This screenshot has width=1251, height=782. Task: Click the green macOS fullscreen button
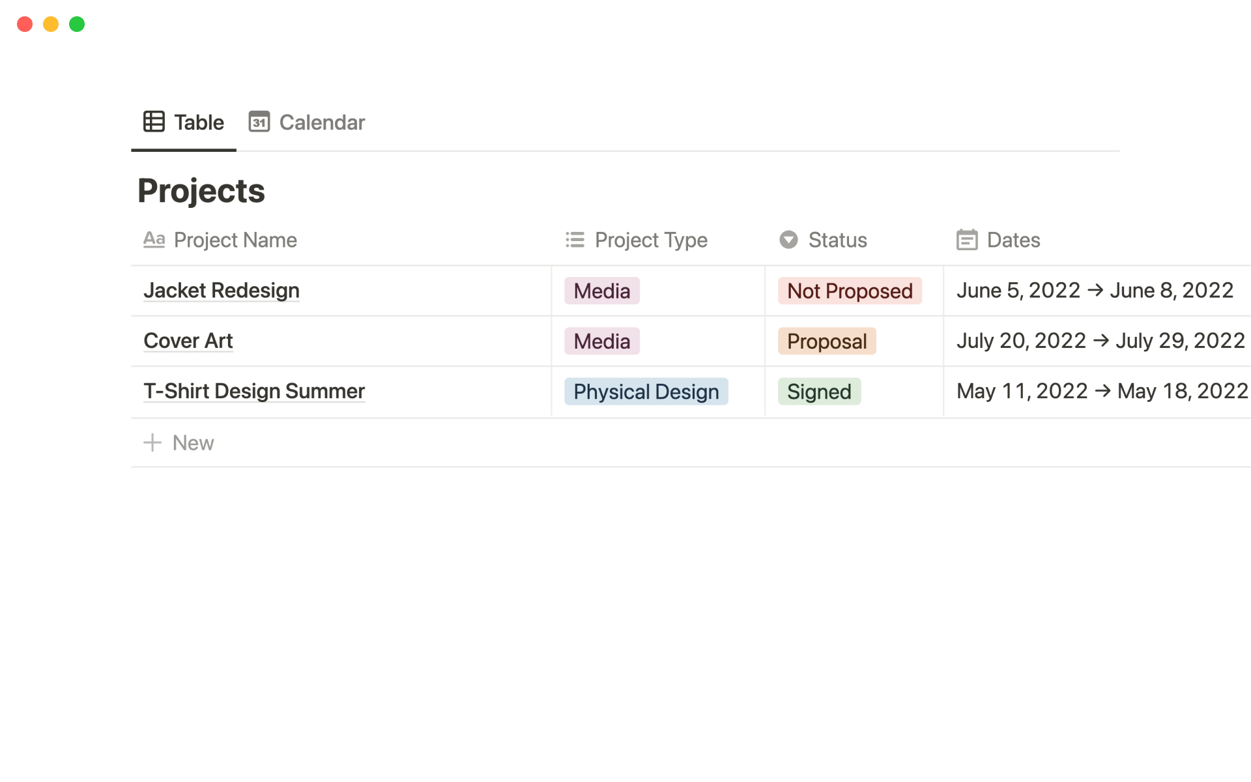(x=77, y=24)
